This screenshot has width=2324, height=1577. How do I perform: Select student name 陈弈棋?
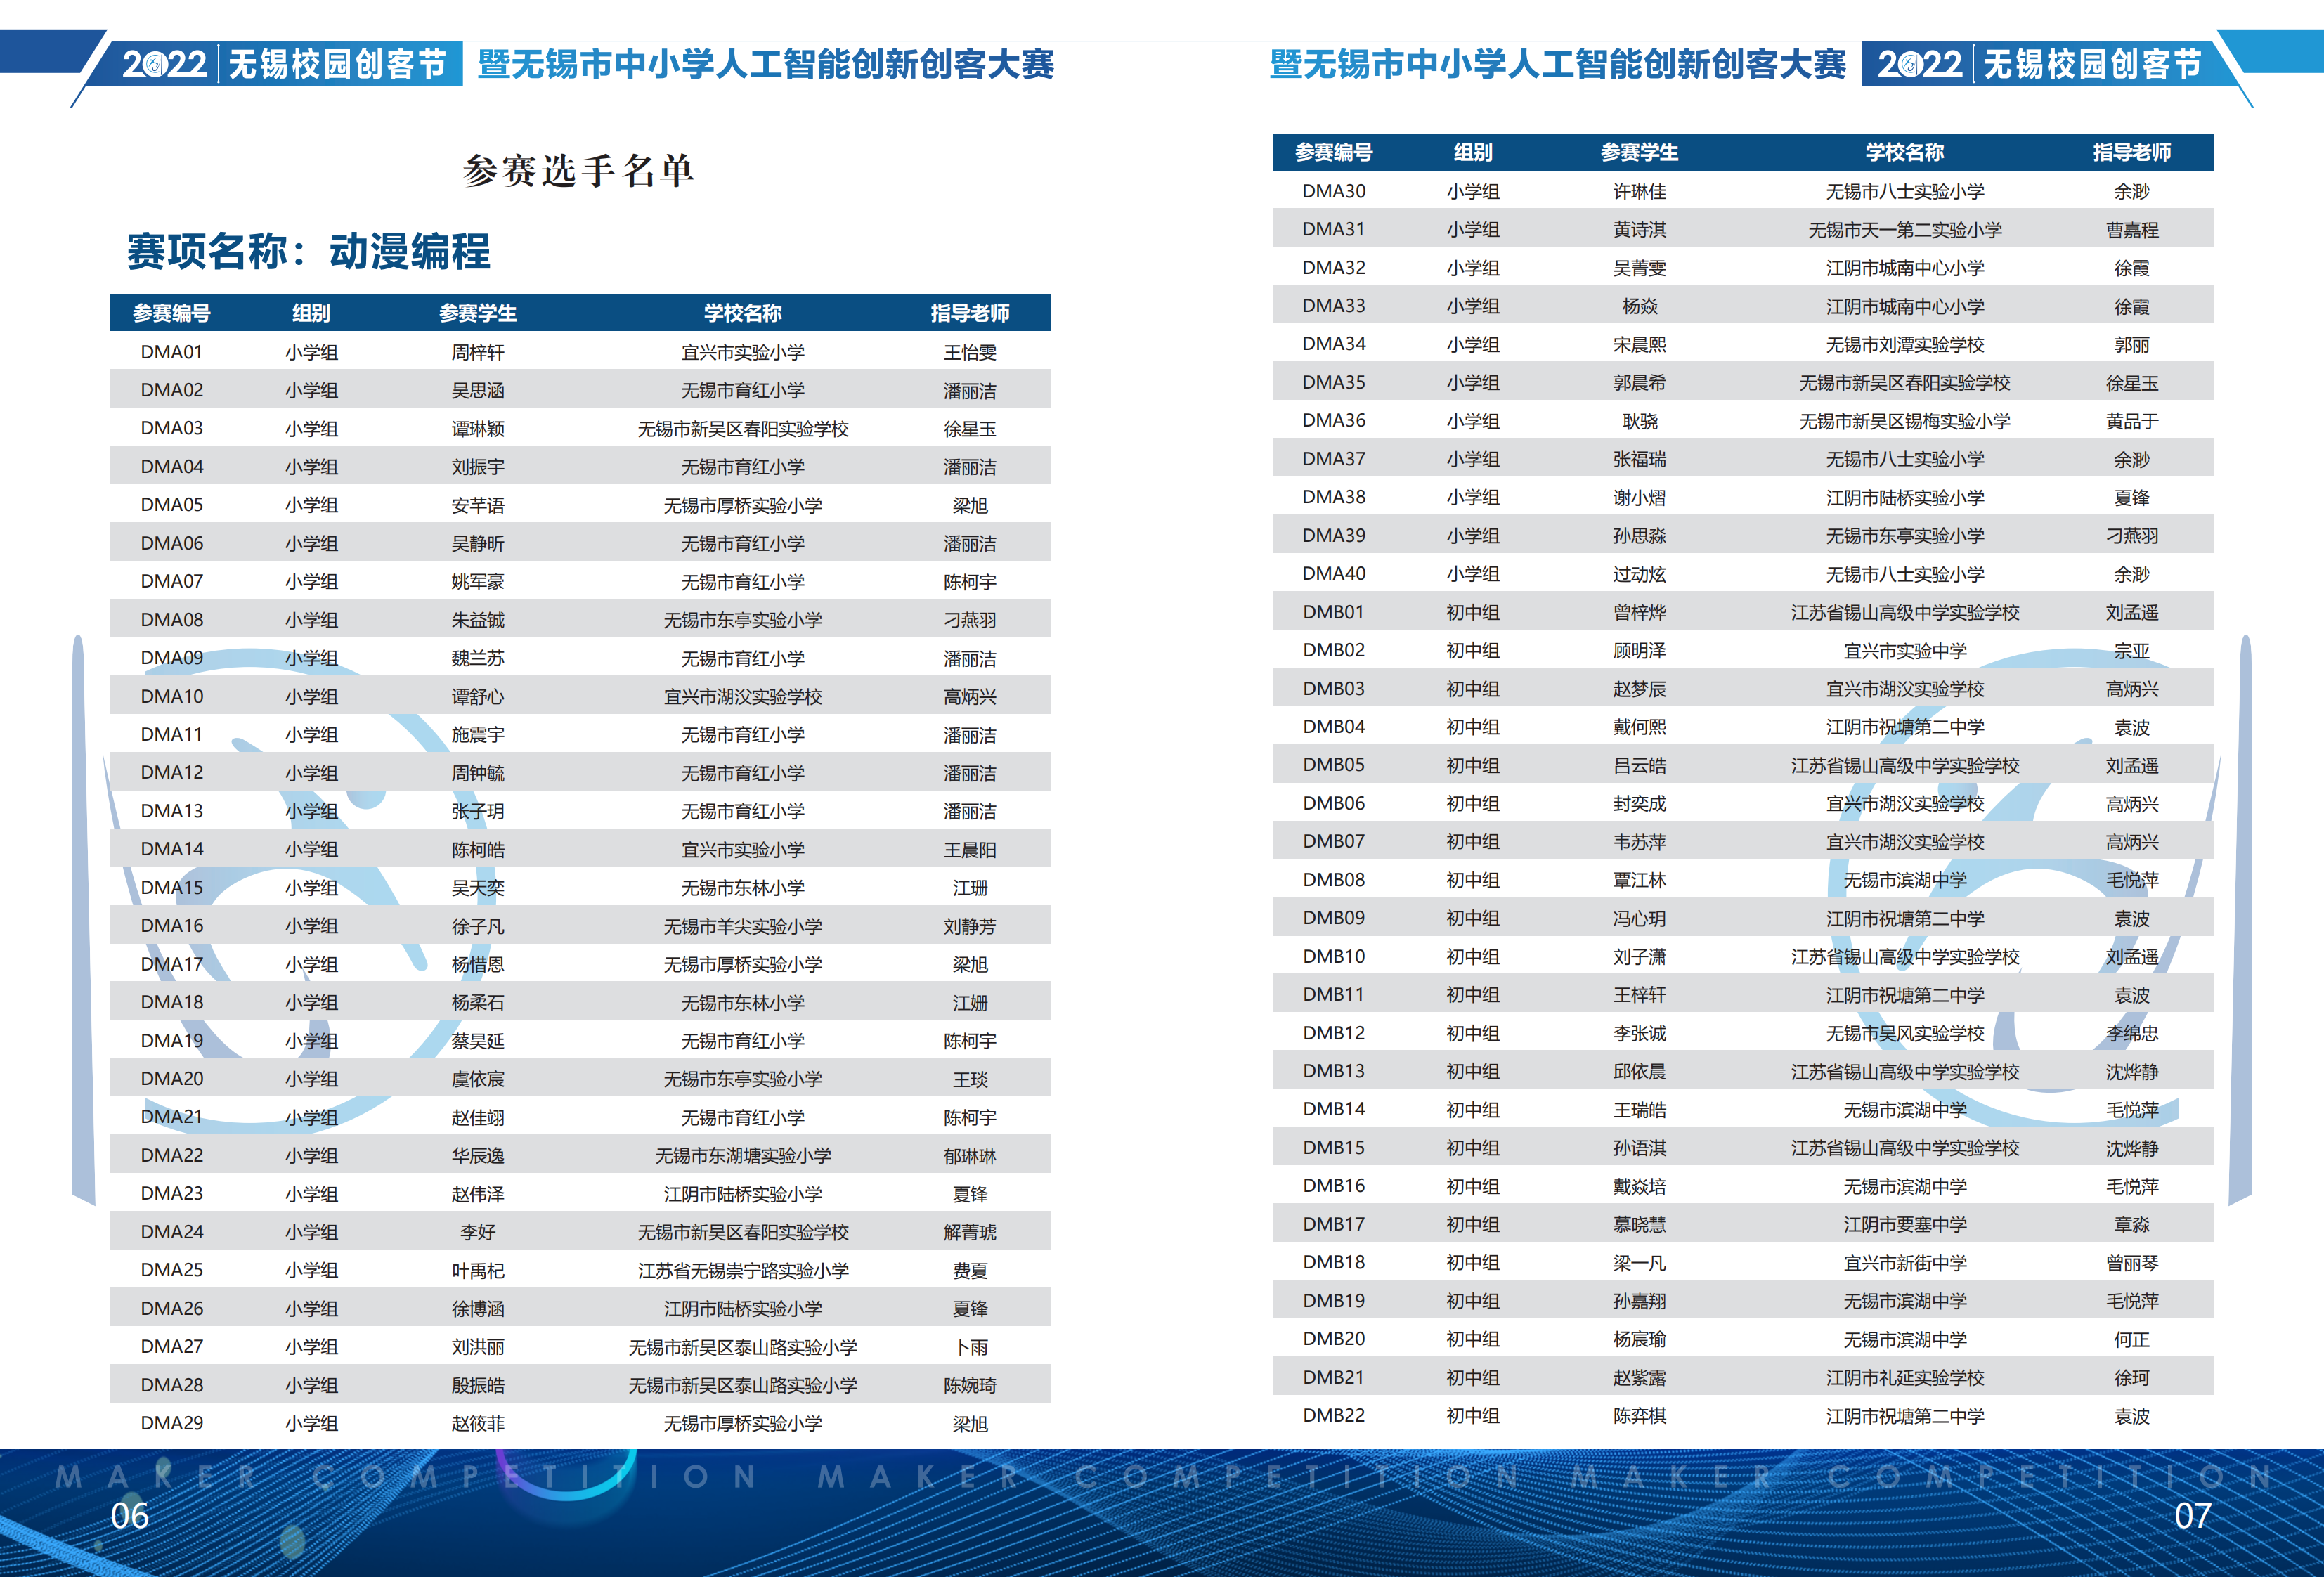[1639, 1416]
